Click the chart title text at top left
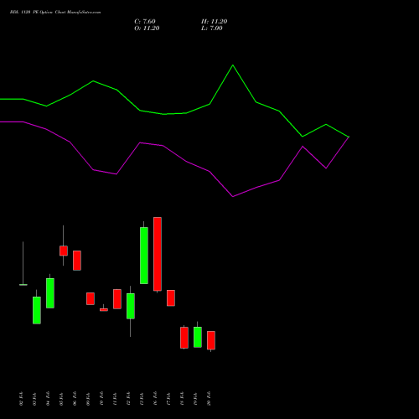 click(x=55, y=13)
